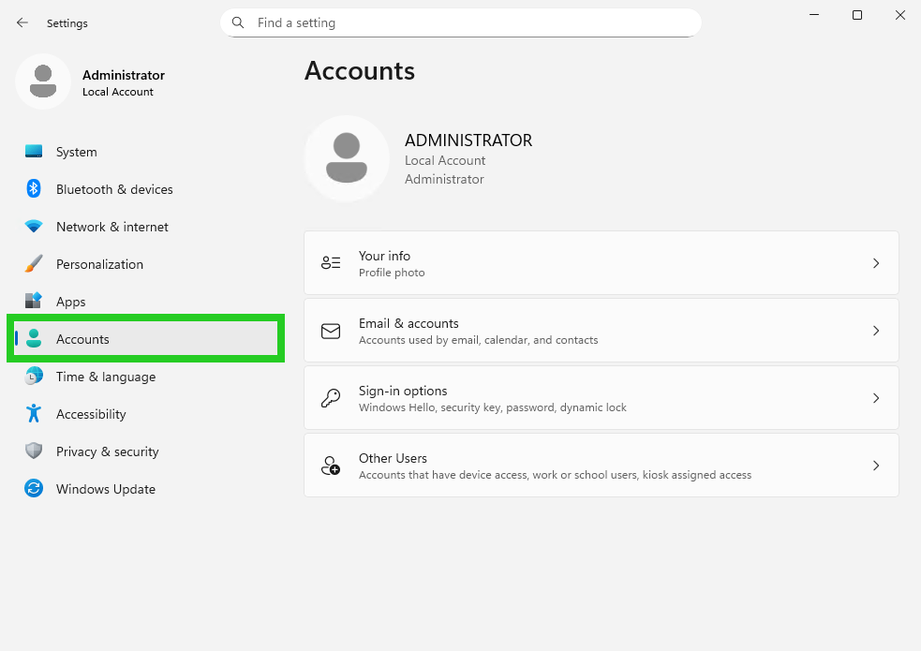Image resolution: width=921 pixels, height=651 pixels.
Task: Click the Administrator profile picture
Action: pyautogui.click(x=42, y=82)
